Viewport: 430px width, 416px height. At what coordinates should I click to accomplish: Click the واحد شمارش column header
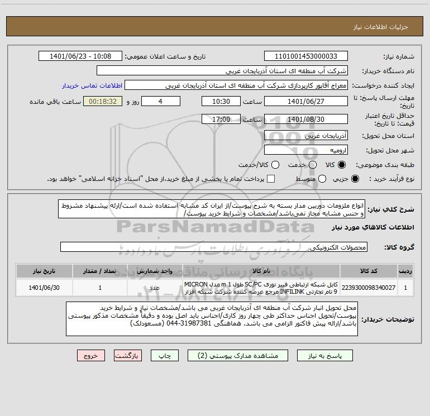[155, 271]
